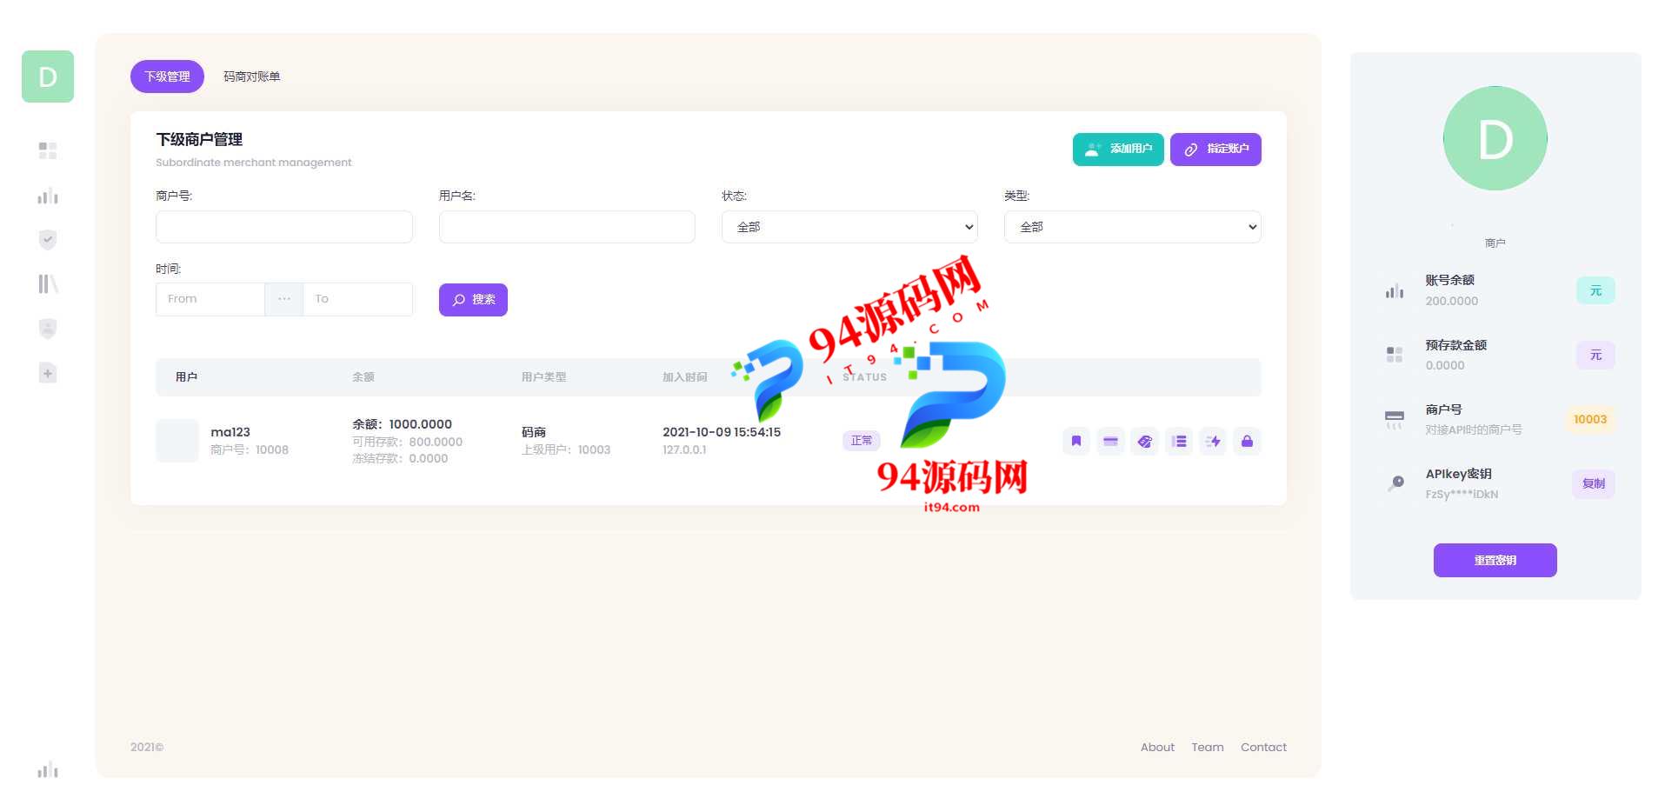Click the 用户类型 column header
Image resolution: width=1665 pixels, height=812 pixels.
coord(543,377)
